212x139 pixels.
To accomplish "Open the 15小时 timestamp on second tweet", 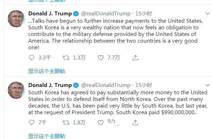I will pyautogui.click(x=144, y=85).
